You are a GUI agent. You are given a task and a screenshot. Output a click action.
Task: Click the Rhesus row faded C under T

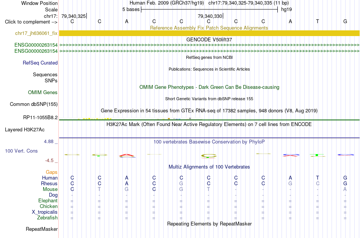pyautogui.click(x=318, y=183)
